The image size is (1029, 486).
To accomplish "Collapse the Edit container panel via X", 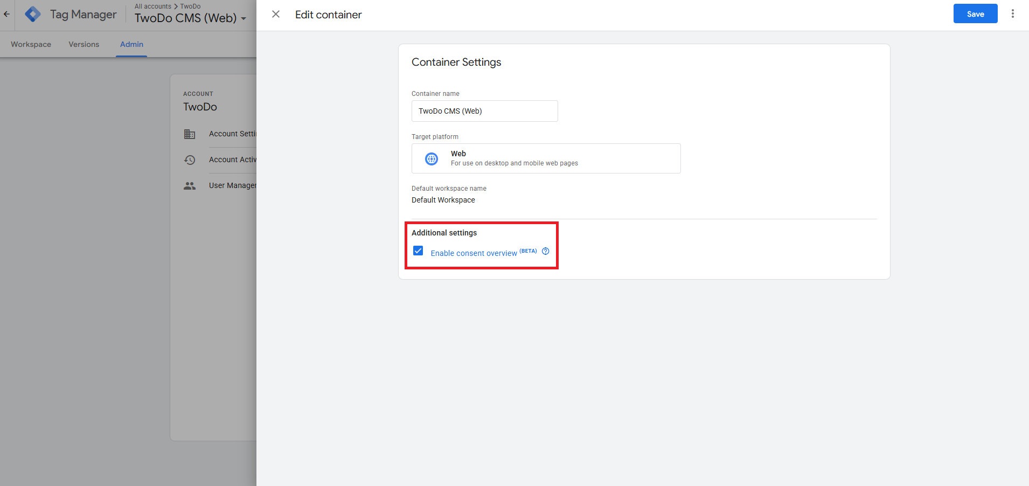I will [x=276, y=14].
